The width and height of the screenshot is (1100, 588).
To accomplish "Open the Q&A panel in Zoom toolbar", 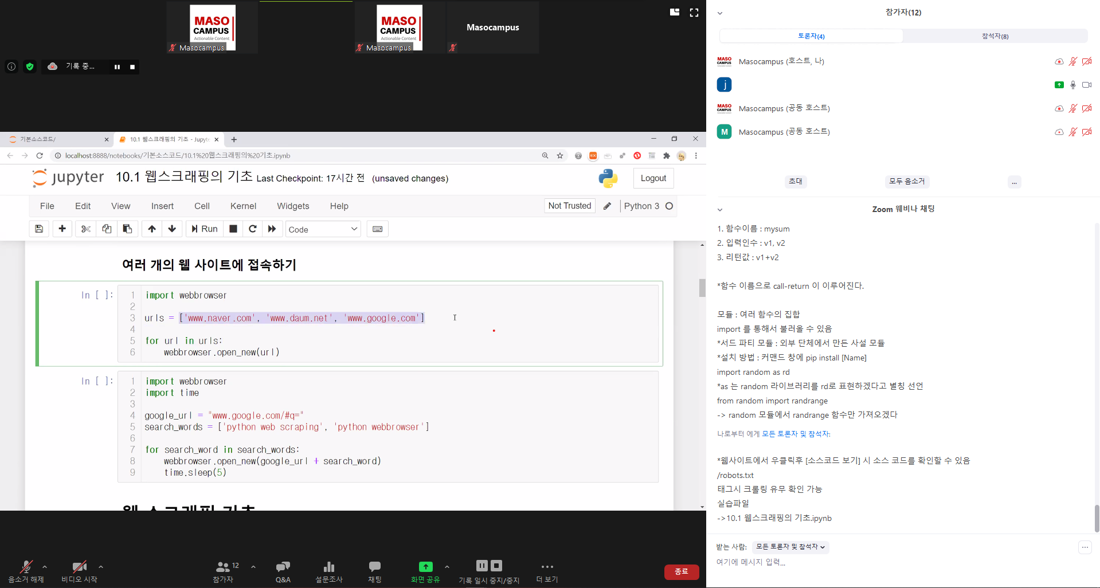I will pyautogui.click(x=283, y=571).
